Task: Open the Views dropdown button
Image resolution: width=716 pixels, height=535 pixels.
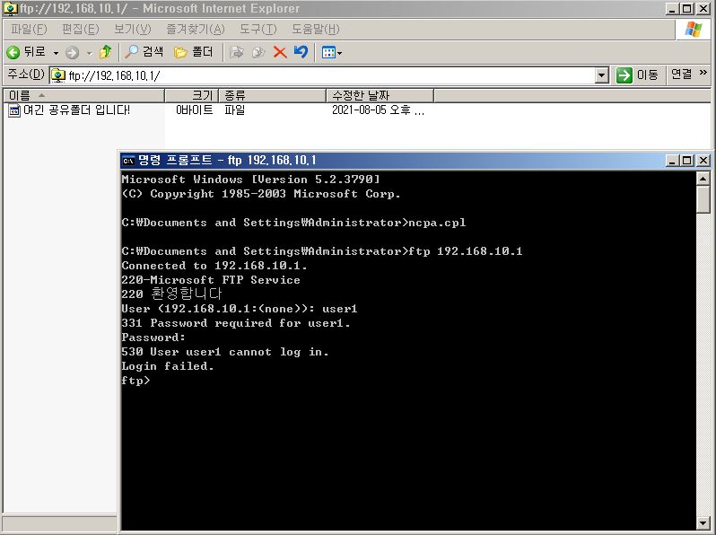Action: pyautogui.click(x=332, y=53)
